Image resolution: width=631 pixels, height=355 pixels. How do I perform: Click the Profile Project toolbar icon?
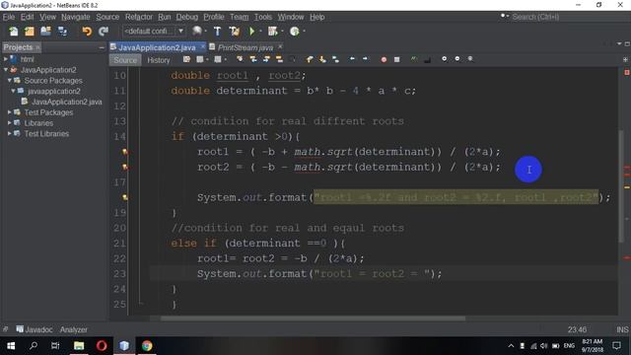pyautogui.click(x=295, y=31)
